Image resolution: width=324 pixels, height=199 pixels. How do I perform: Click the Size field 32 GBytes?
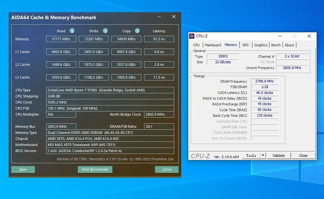pyautogui.click(x=223, y=62)
